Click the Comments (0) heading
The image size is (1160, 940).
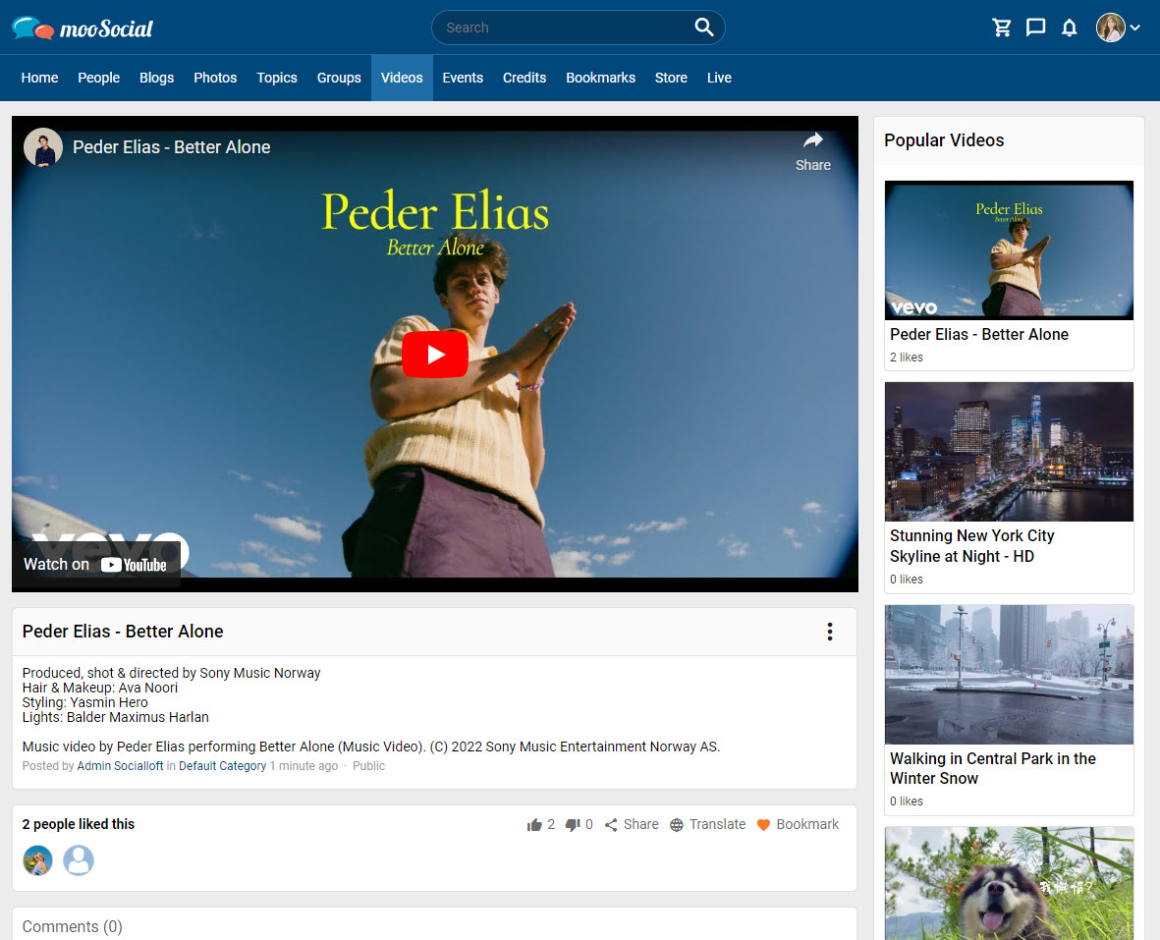coord(73,926)
